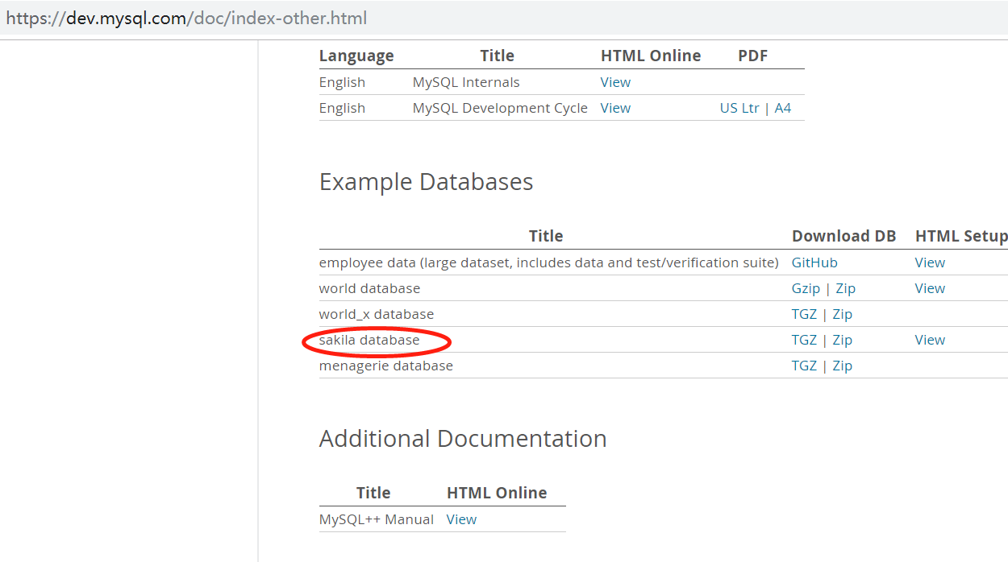Open the employee data GitHub repository
Screen dimensions: 1008x562
[x=814, y=262]
